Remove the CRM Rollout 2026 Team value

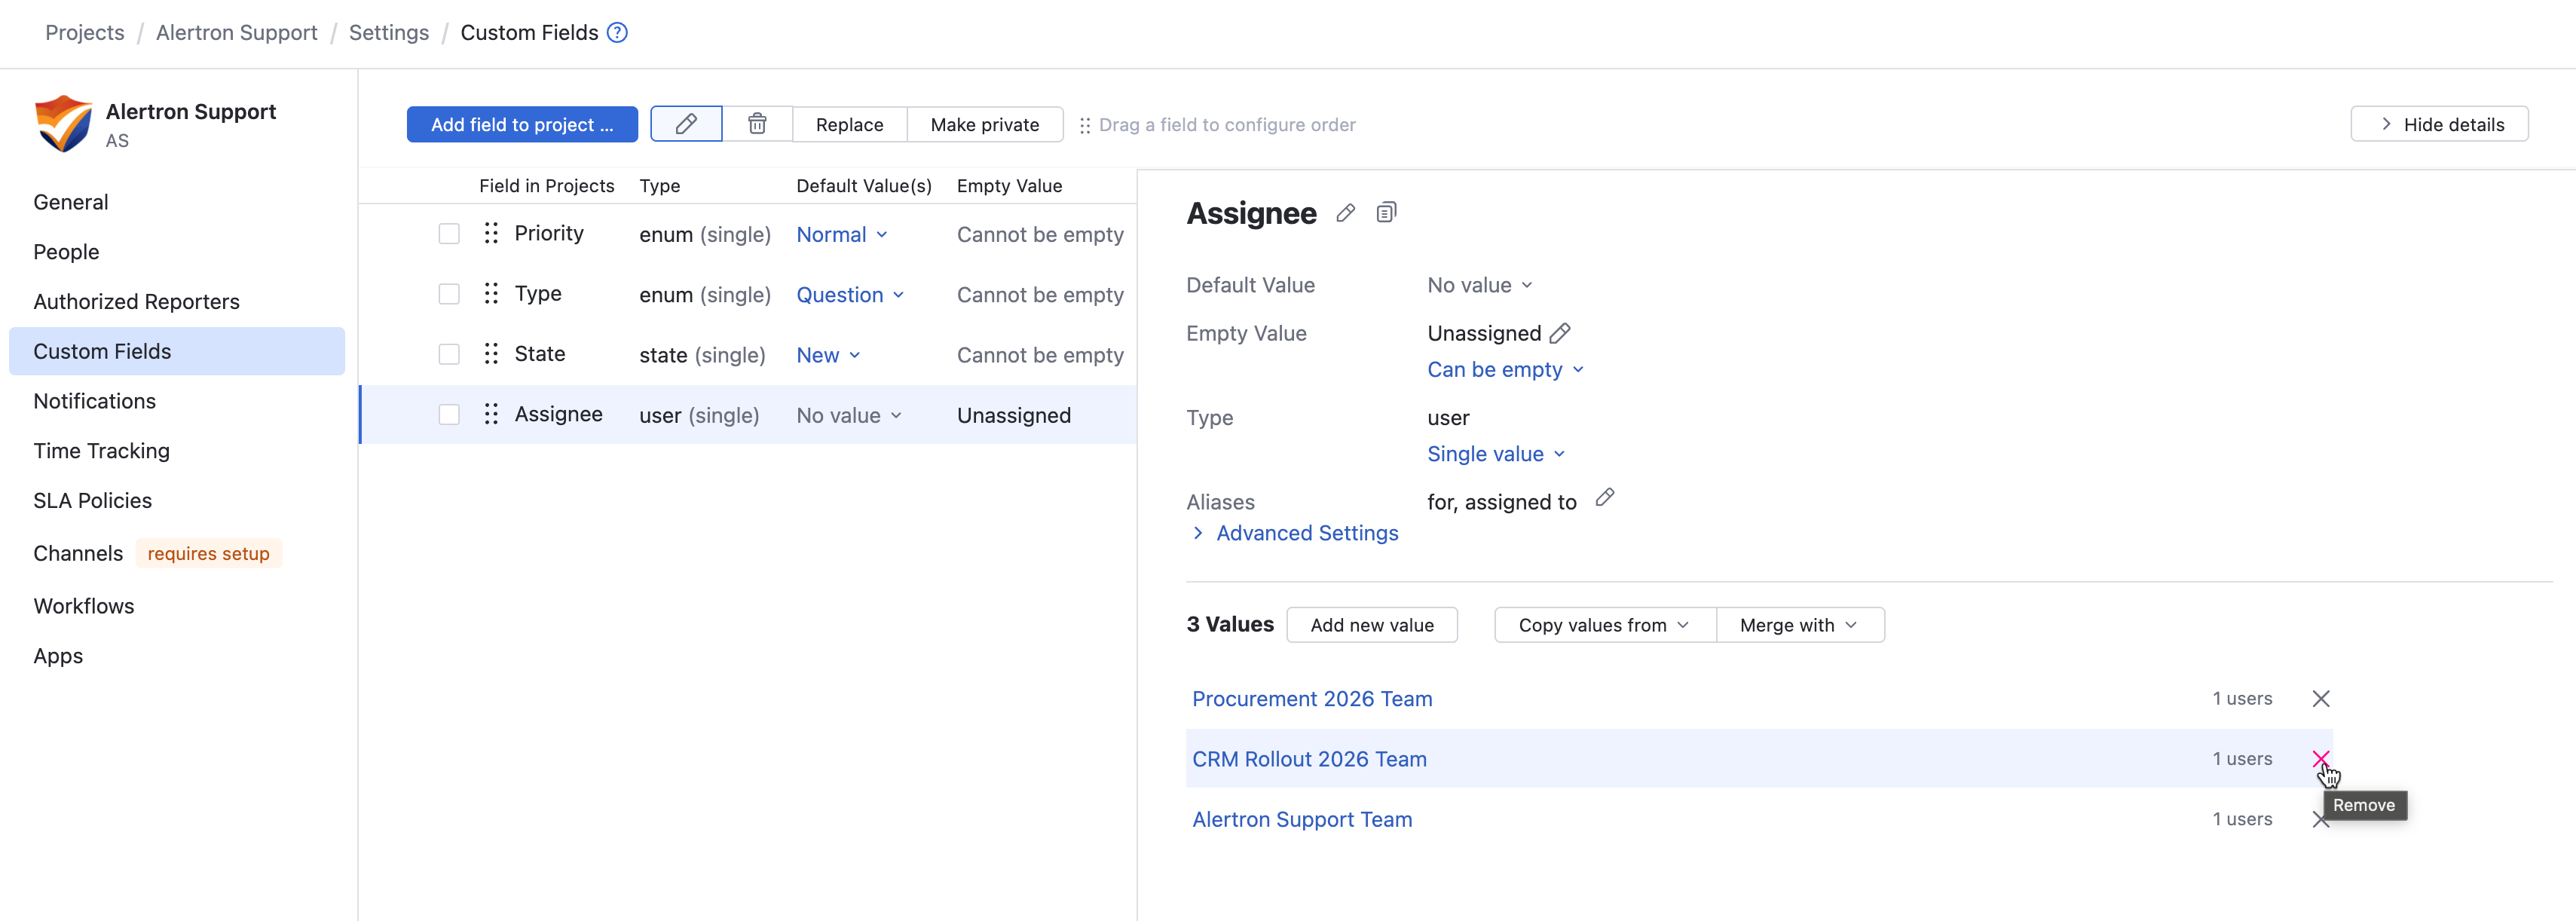point(2321,759)
